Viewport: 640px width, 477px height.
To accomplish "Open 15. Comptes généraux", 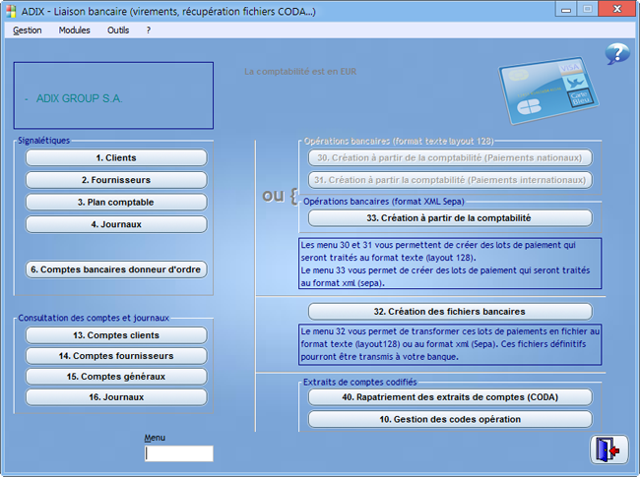I will [x=116, y=377].
